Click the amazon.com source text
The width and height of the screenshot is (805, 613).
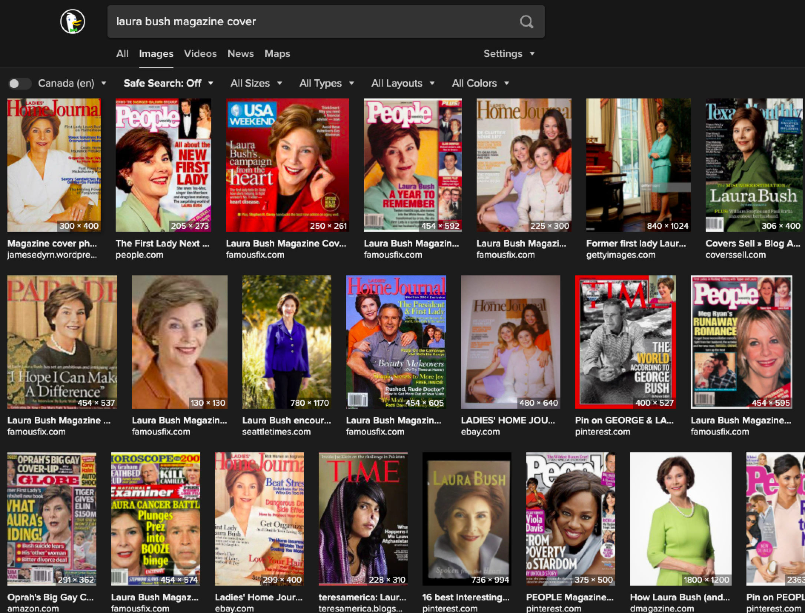[33, 609]
